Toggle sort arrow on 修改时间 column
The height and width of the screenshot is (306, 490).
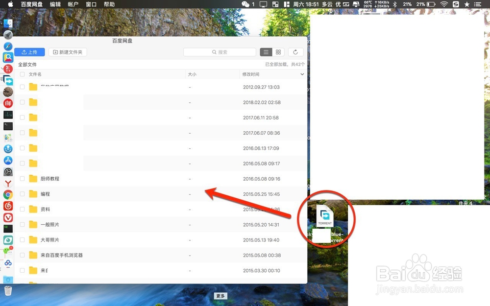coord(302,74)
